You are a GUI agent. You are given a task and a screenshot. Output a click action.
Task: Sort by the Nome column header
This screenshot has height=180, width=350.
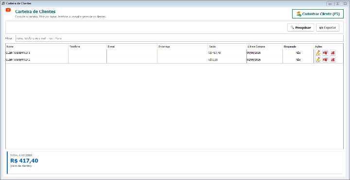point(37,47)
